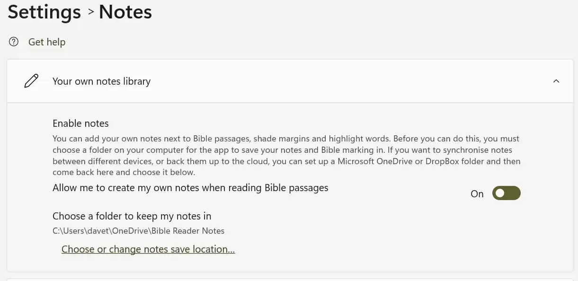Click the question mark help icon

(x=13, y=42)
